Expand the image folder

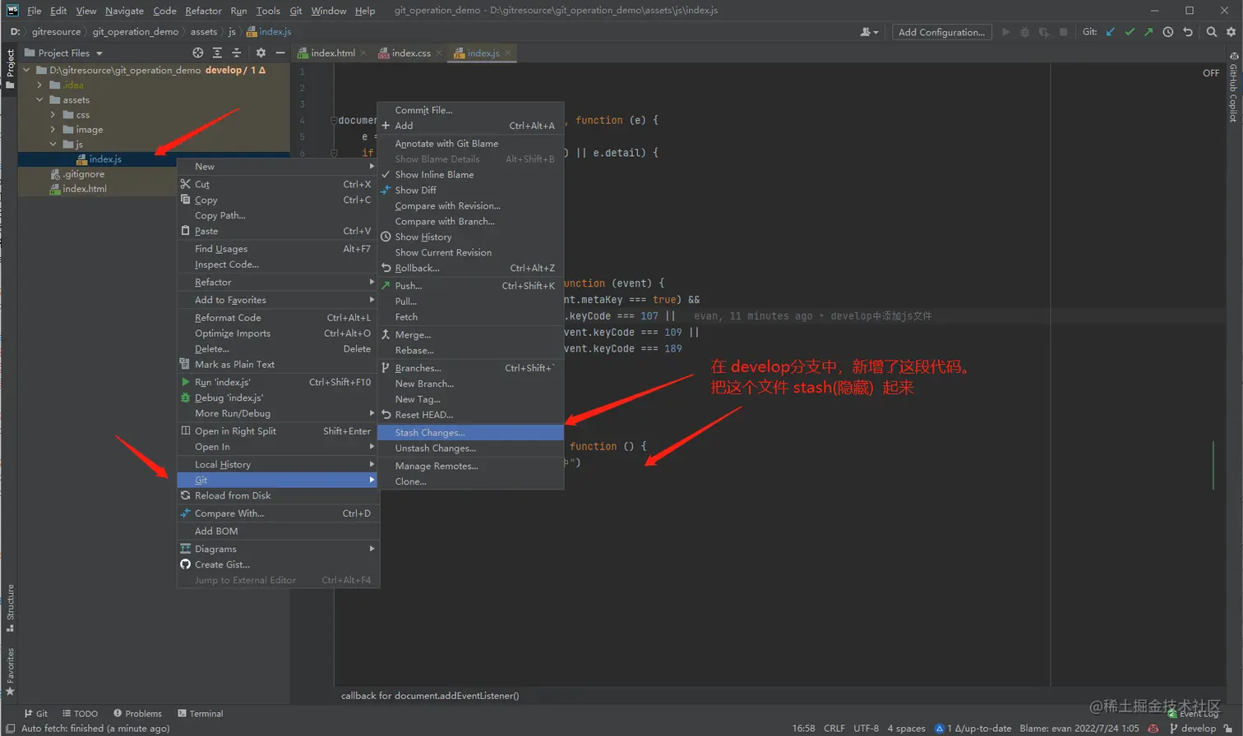pyautogui.click(x=53, y=129)
